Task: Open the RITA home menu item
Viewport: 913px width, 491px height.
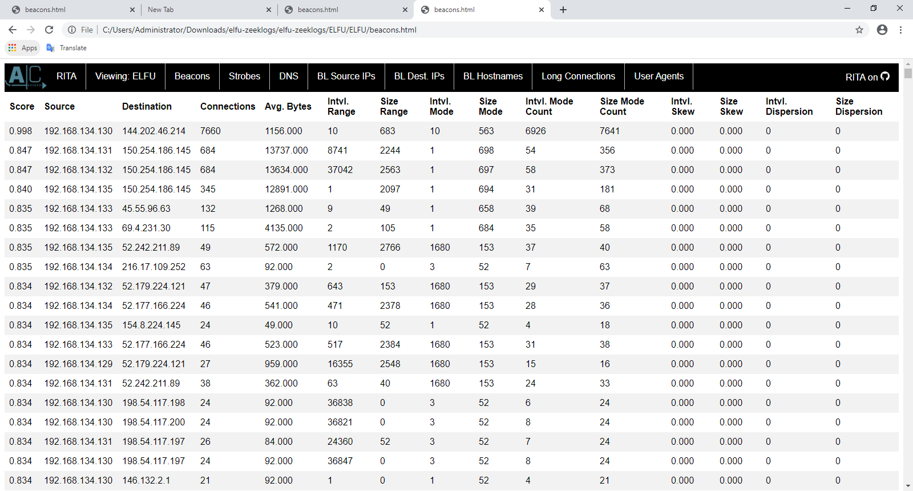Action: pos(66,77)
